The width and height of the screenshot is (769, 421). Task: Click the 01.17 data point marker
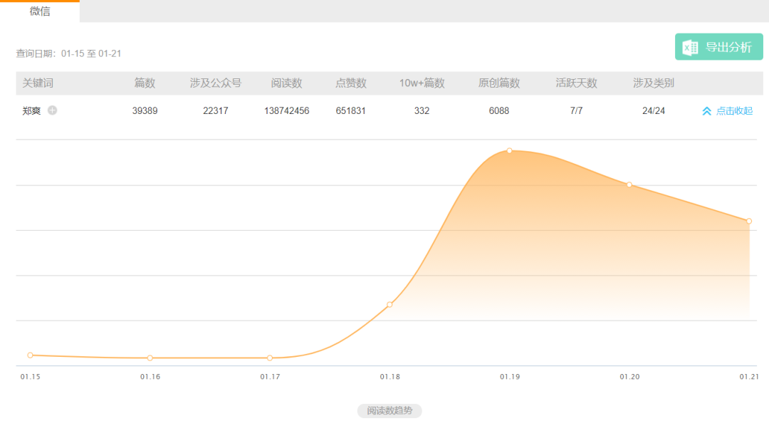(270, 358)
